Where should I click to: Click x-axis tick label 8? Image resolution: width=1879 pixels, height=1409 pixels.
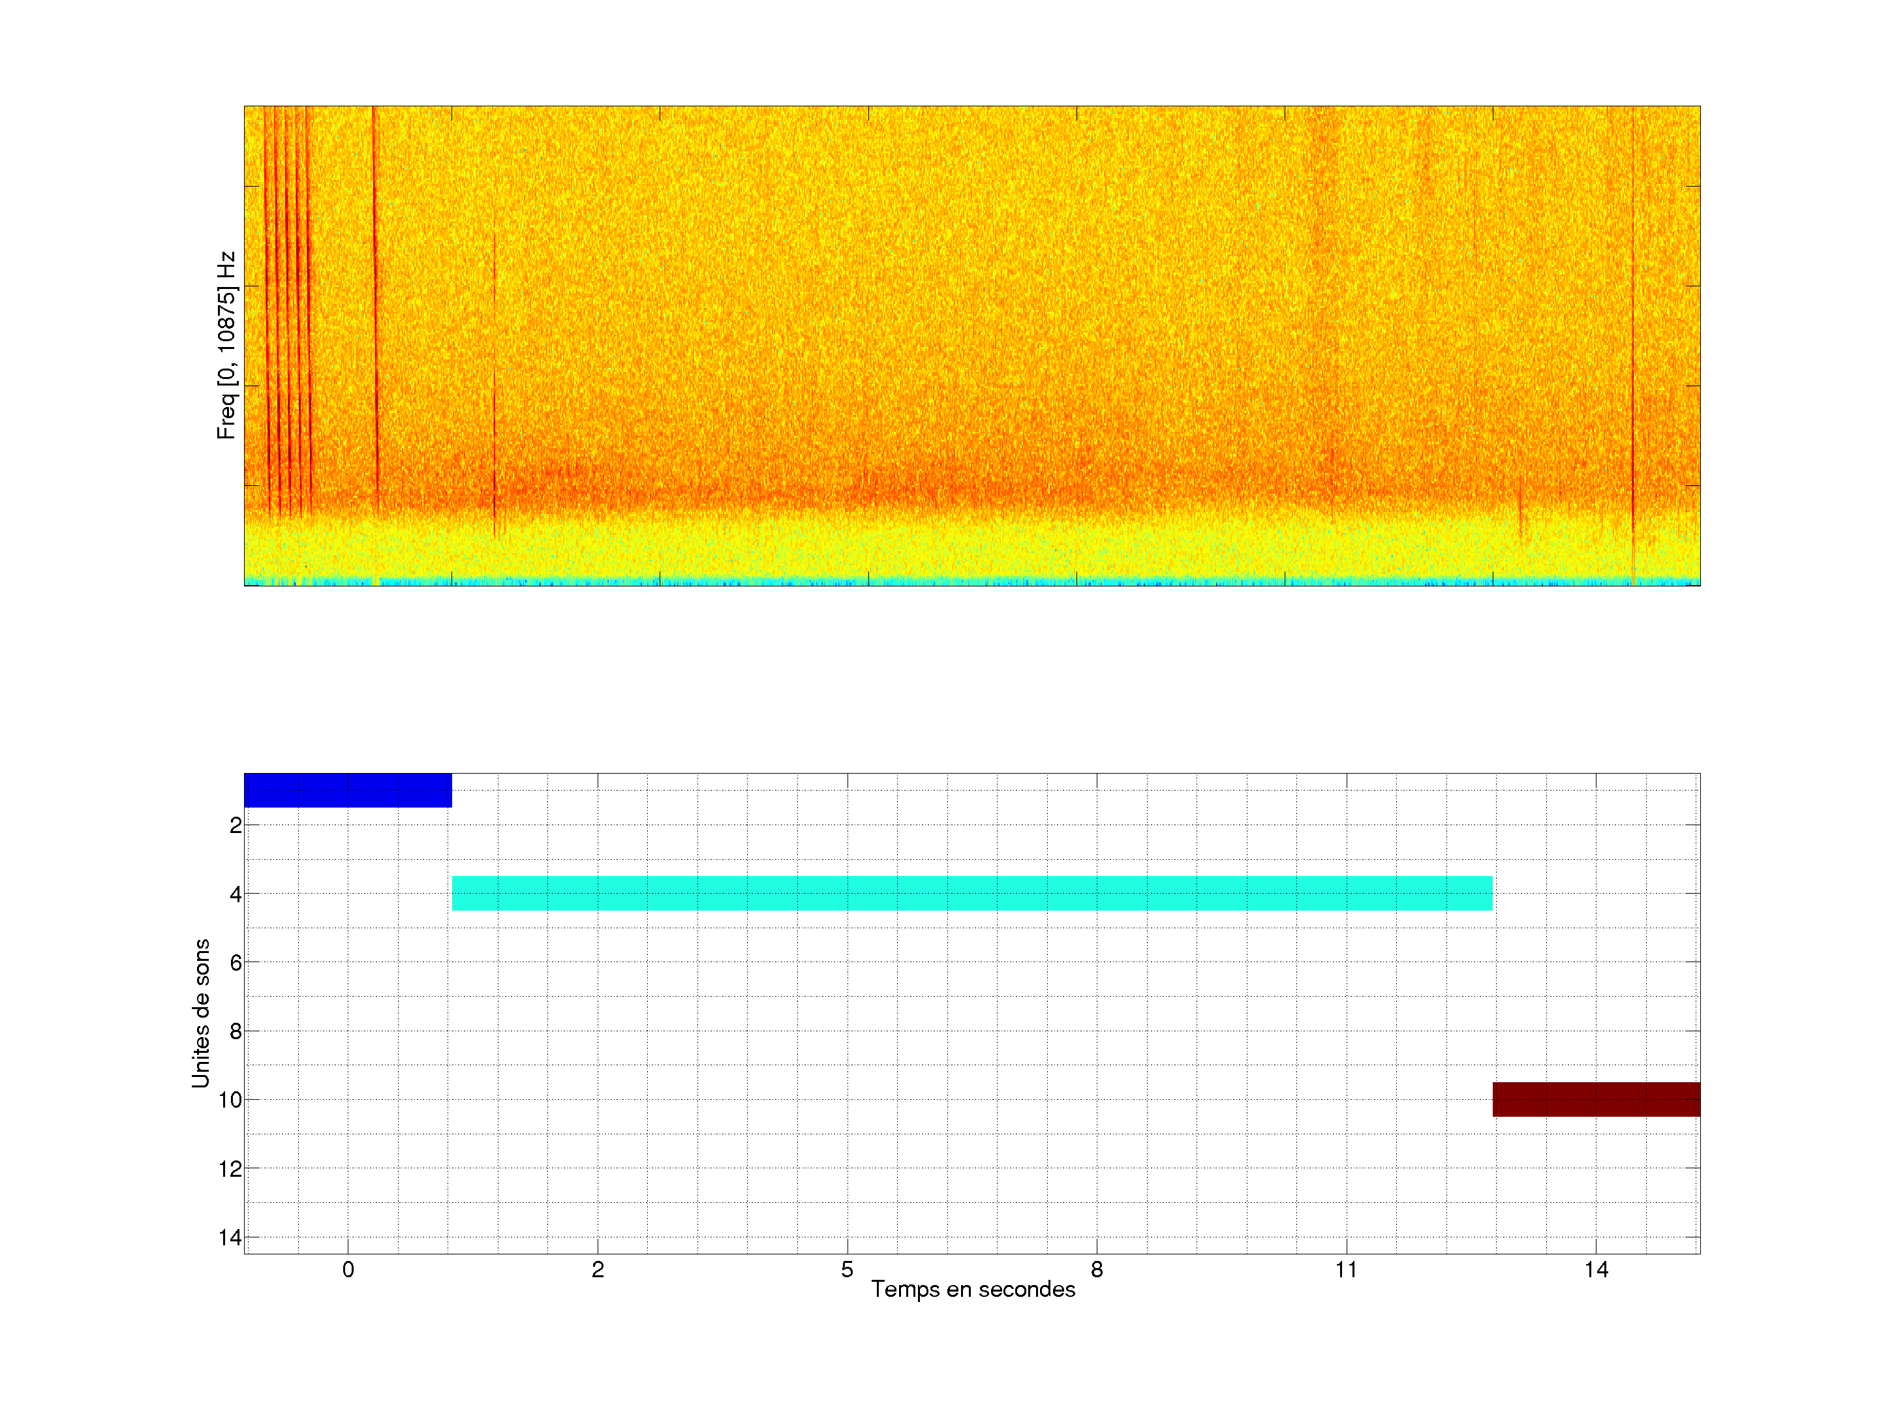[1097, 1269]
